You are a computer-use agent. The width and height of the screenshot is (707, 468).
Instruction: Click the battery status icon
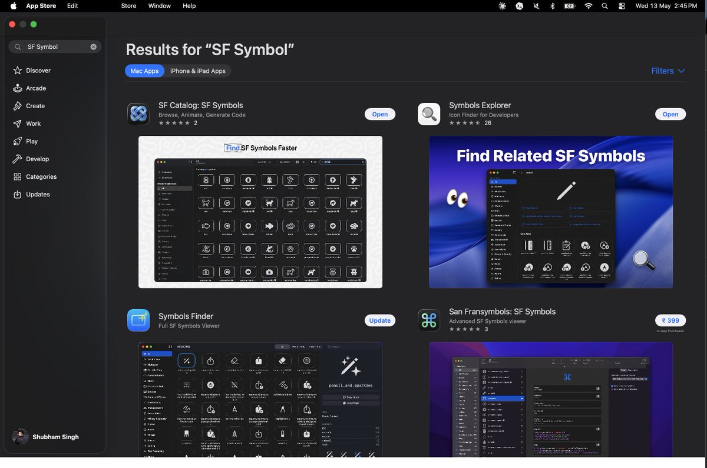click(569, 6)
